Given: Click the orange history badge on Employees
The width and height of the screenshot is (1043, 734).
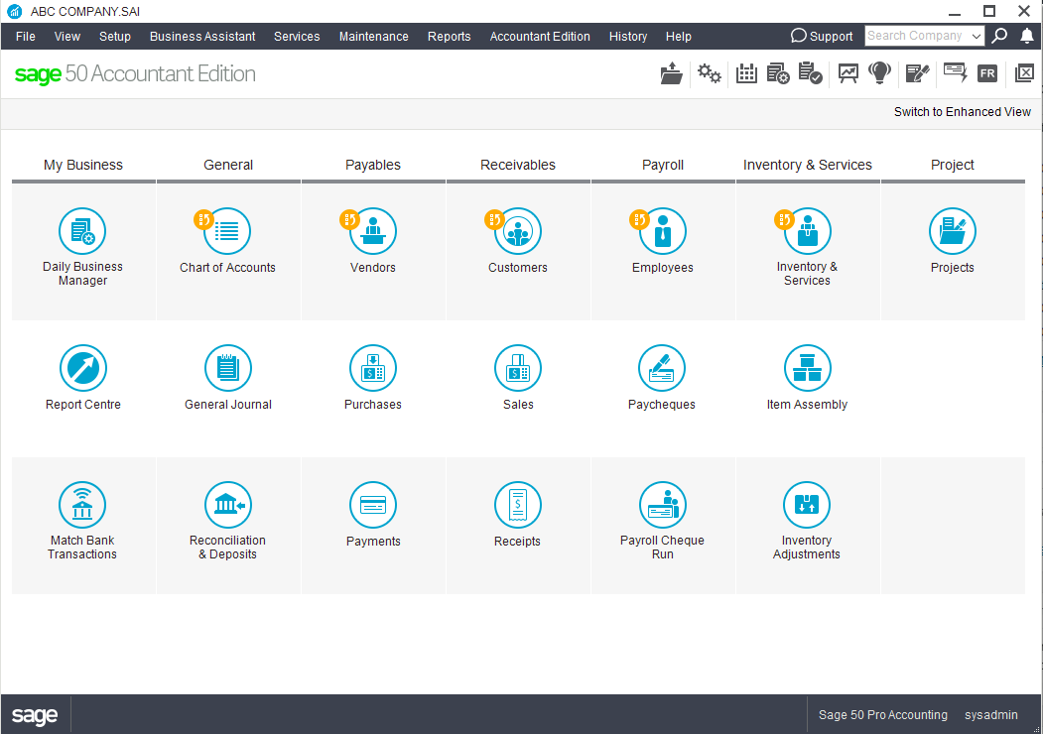Looking at the screenshot, I should (x=639, y=219).
